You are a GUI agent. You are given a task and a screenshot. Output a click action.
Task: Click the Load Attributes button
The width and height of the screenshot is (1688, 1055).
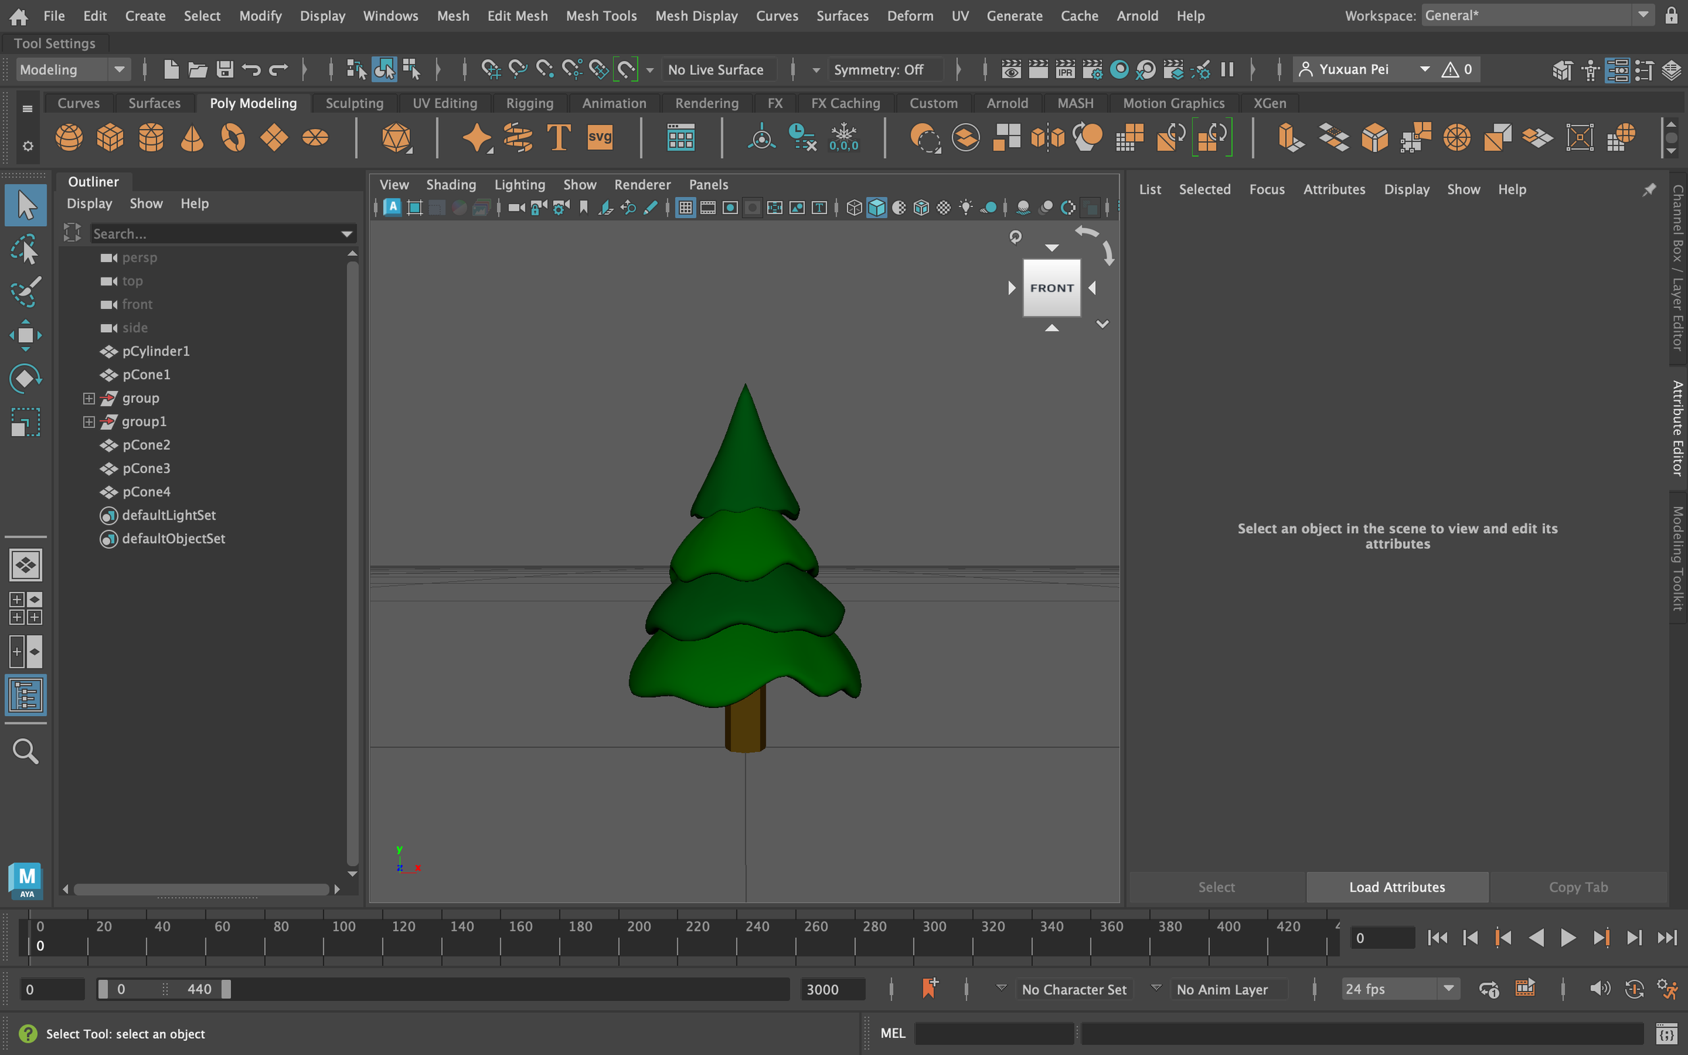click(1396, 887)
